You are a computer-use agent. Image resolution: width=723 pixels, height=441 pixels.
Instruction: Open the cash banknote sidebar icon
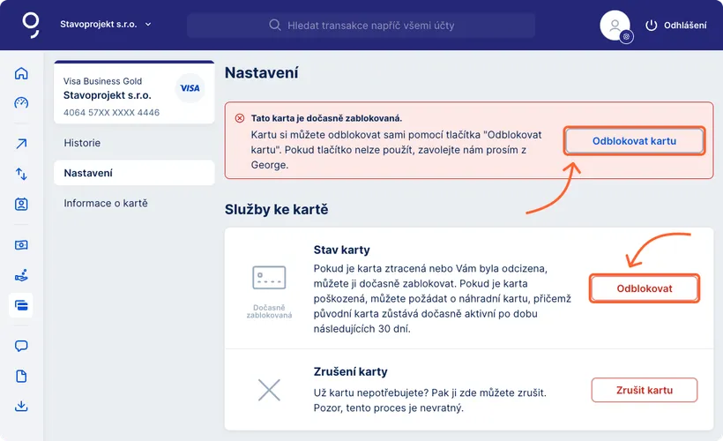(x=21, y=244)
